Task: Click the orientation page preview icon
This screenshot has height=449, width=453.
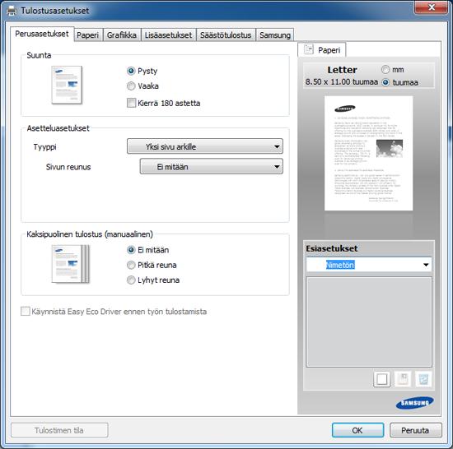Action: tap(67, 85)
